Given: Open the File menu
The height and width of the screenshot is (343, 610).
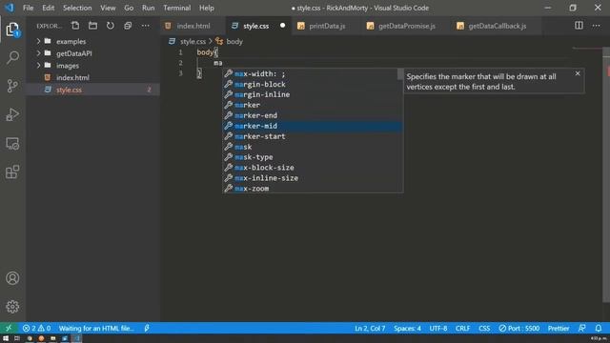Looking at the screenshot, I should tap(28, 8).
